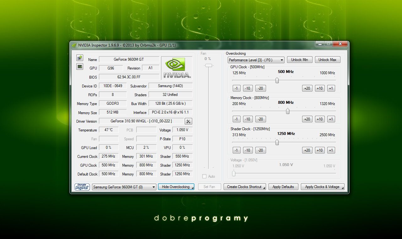Click the PayPal Donate icon
This screenshot has width=402, height=239.
pos(82,187)
